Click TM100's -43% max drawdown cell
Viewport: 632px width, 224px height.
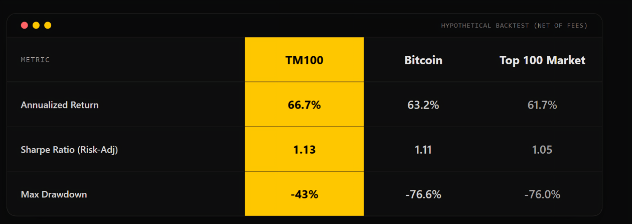[304, 194]
